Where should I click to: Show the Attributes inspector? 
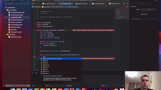click(x=149, y=3)
